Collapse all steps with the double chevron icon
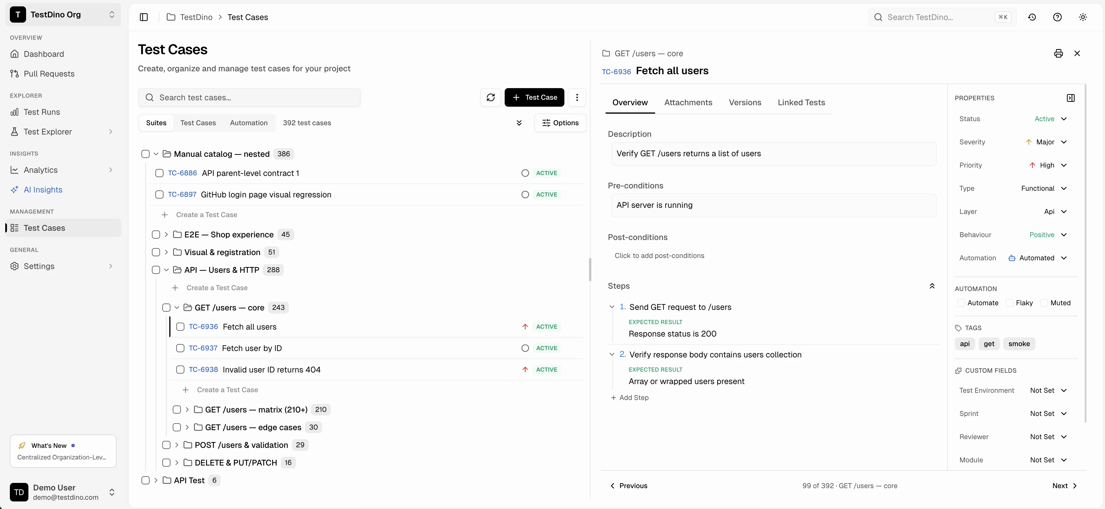Viewport: 1105px width, 509px height. 933,286
